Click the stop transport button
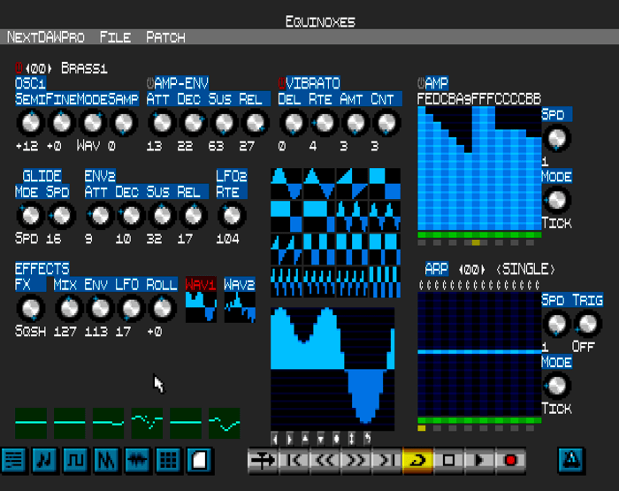This screenshot has width=619, height=491. tap(448, 460)
